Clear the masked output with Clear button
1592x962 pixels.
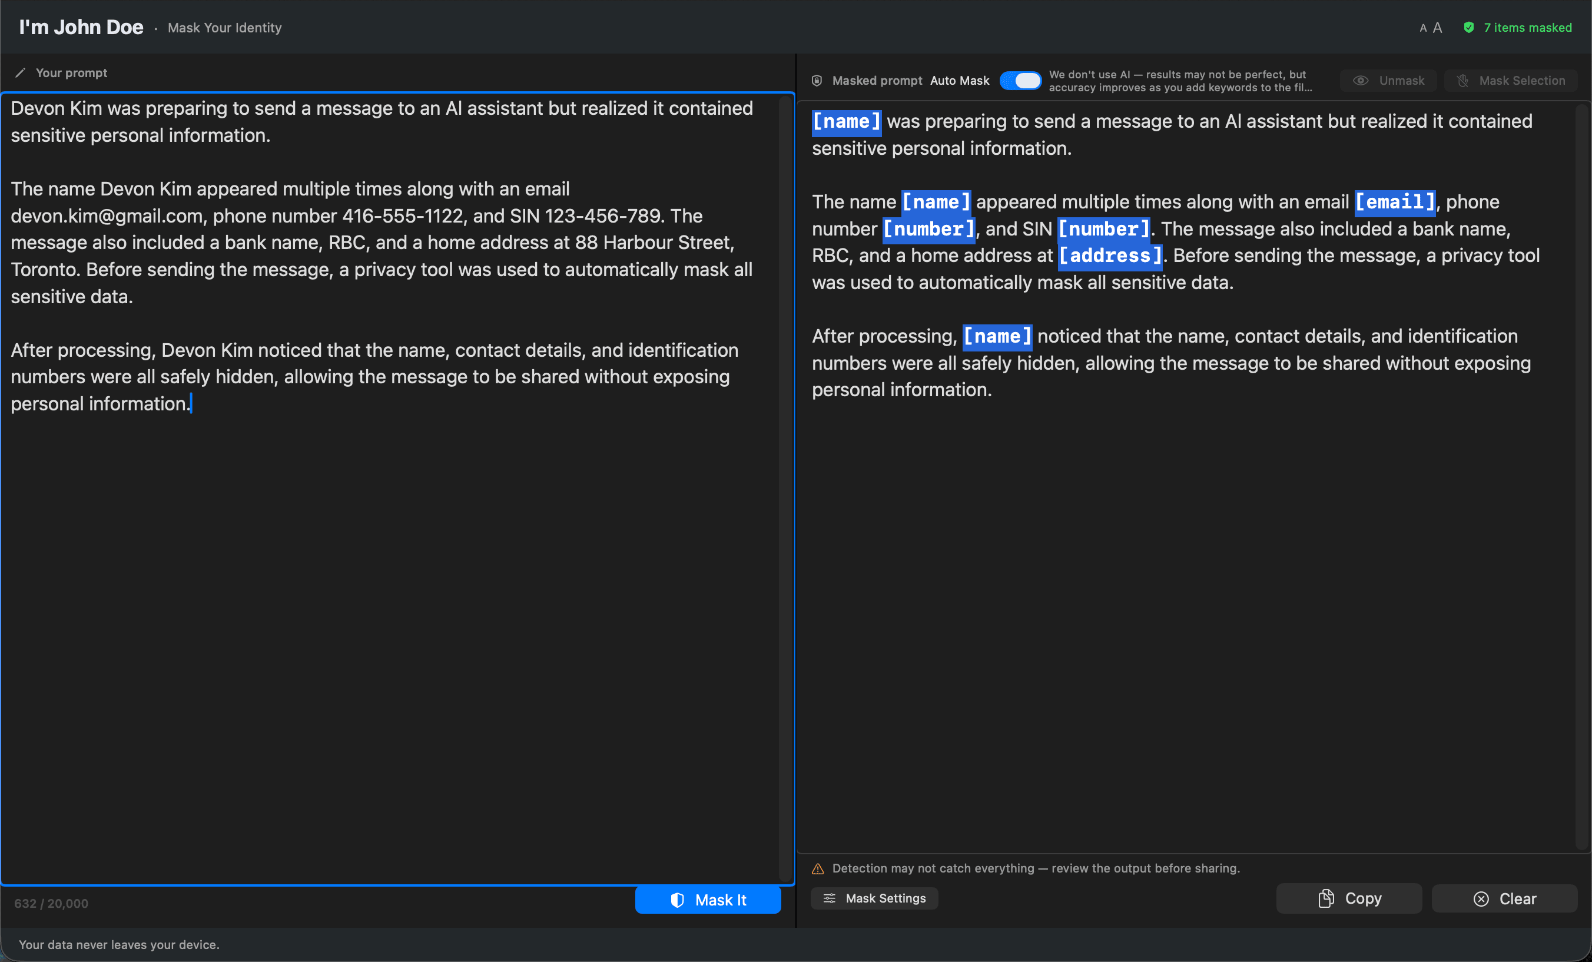[1504, 898]
